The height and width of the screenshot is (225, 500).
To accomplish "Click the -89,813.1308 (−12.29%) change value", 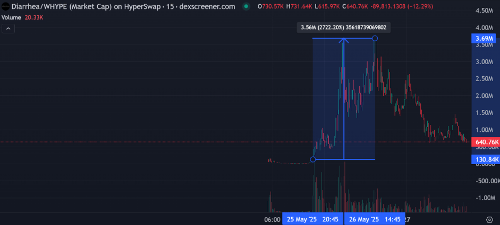I will click(x=402, y=7).
